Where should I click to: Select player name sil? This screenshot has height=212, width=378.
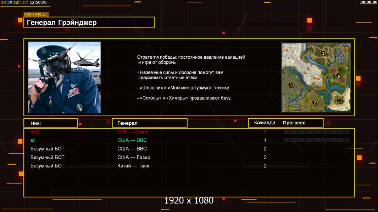[33, 140]
